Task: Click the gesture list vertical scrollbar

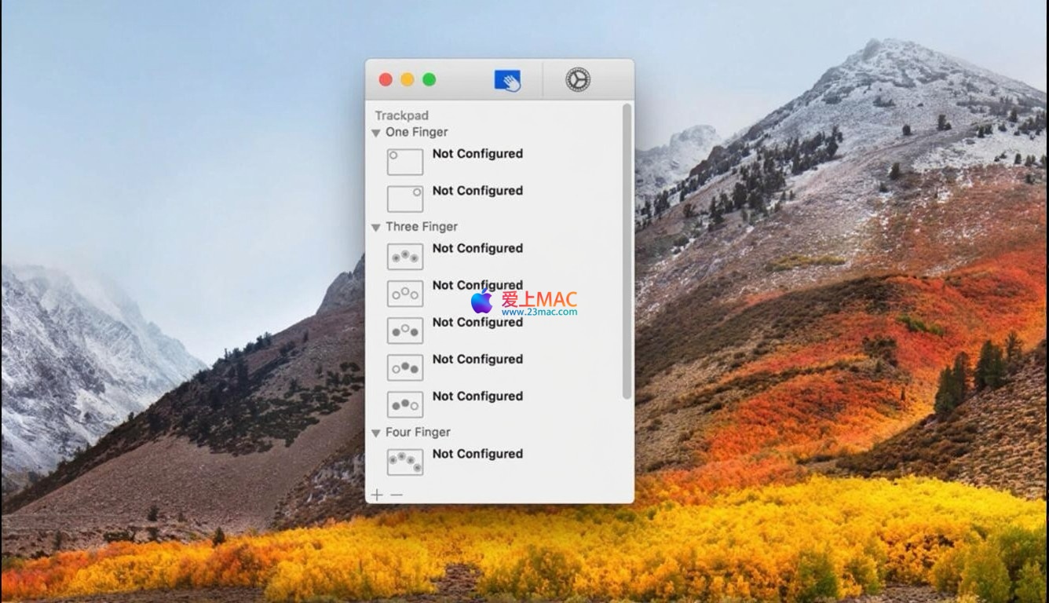Action: tap(627, 251)
